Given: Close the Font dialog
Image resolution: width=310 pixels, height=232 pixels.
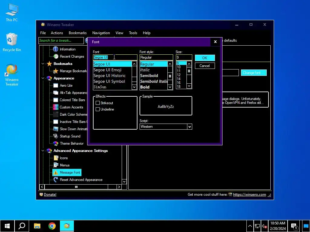Looking at the screenshot, I should [215, 42].
